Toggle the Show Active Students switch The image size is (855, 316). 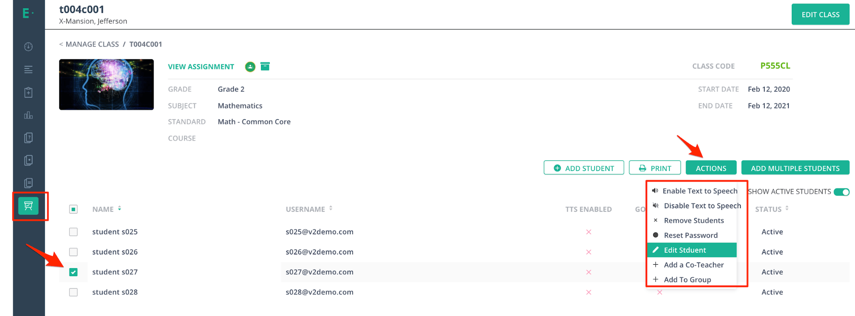(841, 192)
